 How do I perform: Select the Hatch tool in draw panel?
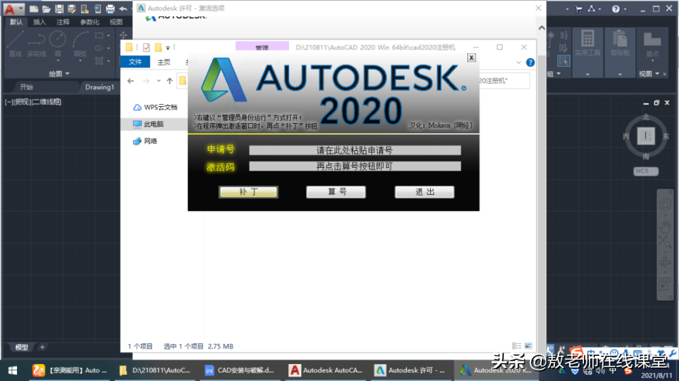tap(99, 60)
